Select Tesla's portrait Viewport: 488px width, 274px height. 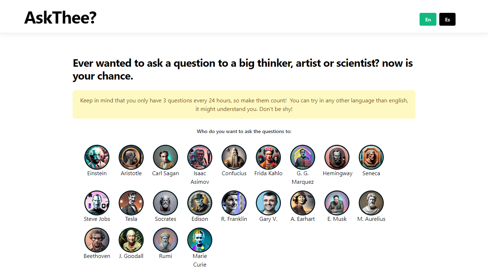click(131, 203)
